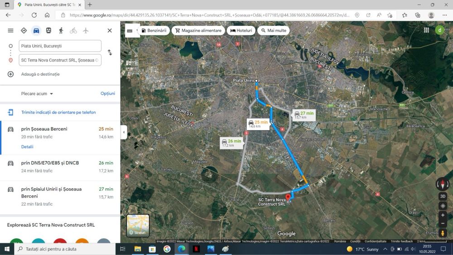Open browser home page
Screen dimensions: 453x255
click(x=47, y=15)
